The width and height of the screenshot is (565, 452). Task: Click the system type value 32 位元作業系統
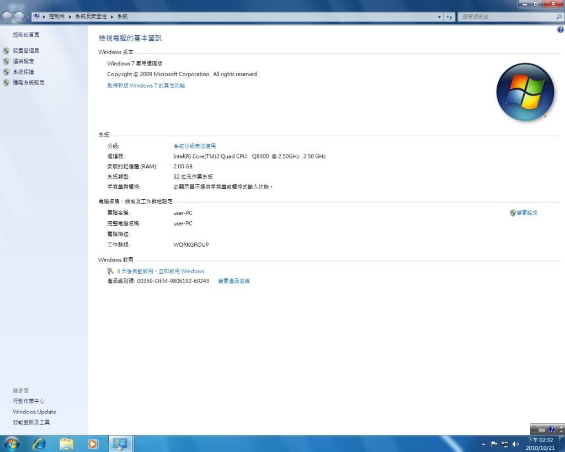(x=193, y=177)
